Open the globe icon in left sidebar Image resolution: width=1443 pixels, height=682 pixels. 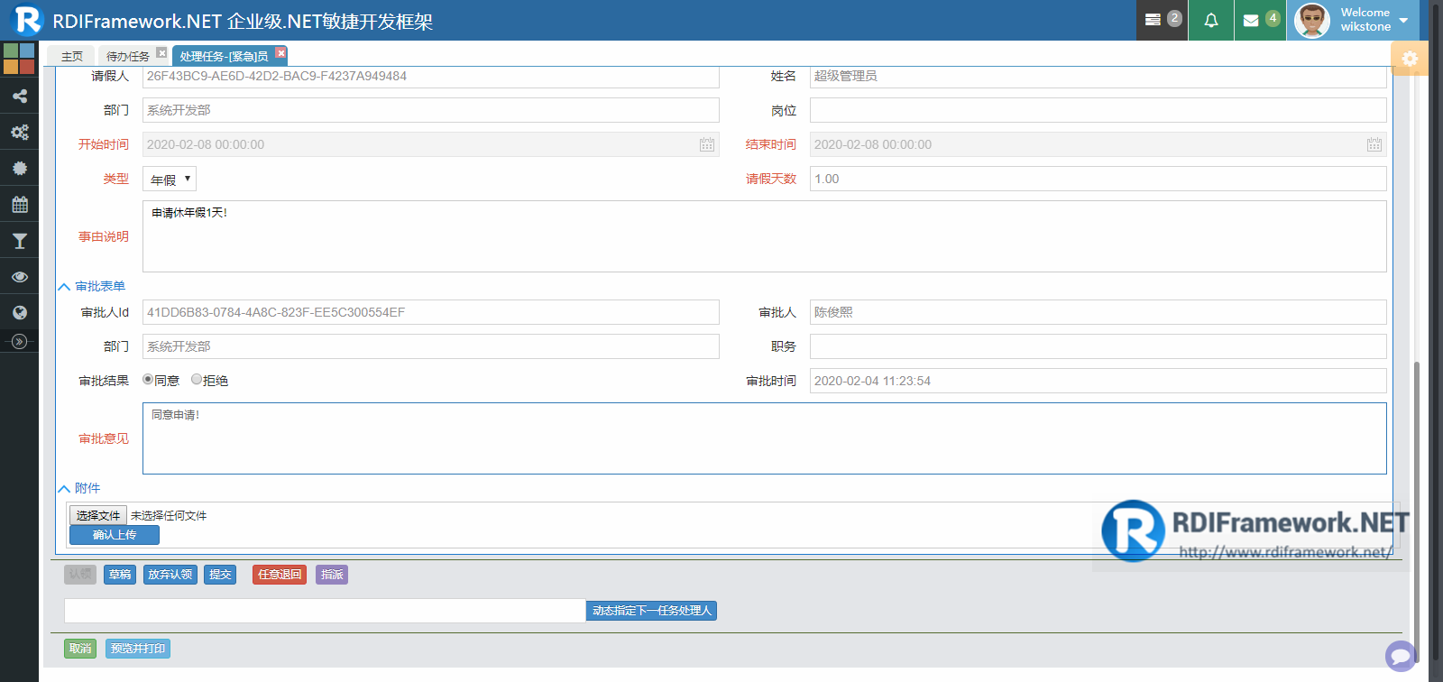click(19, 313)
